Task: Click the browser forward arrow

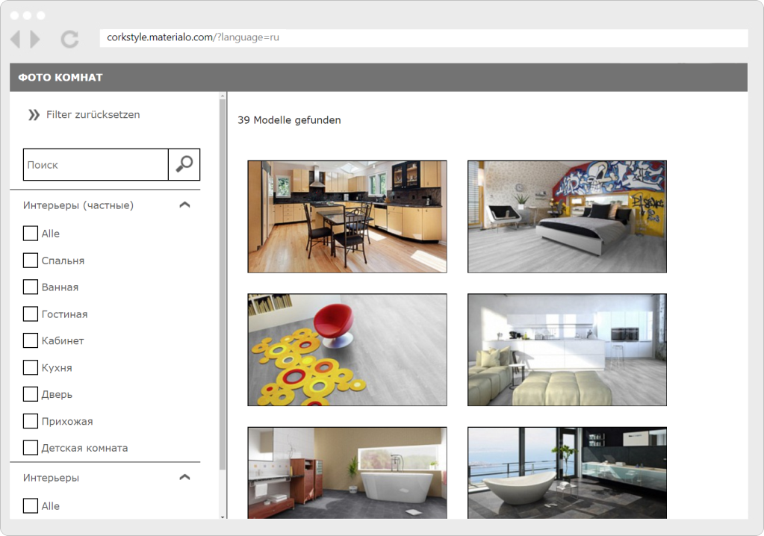Action: pyautogui.click(x=35, y=39)
